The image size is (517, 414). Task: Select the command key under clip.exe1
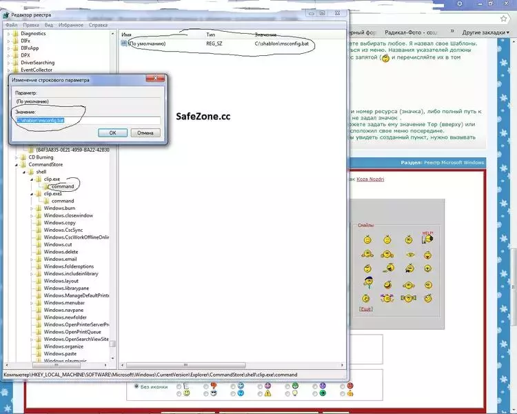coord(63,201)
